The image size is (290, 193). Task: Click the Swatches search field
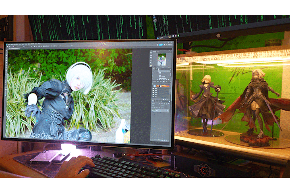161,84
